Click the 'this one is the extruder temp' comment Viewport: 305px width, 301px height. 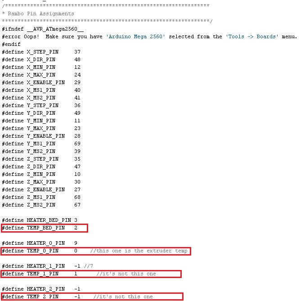tap(139, 251)
